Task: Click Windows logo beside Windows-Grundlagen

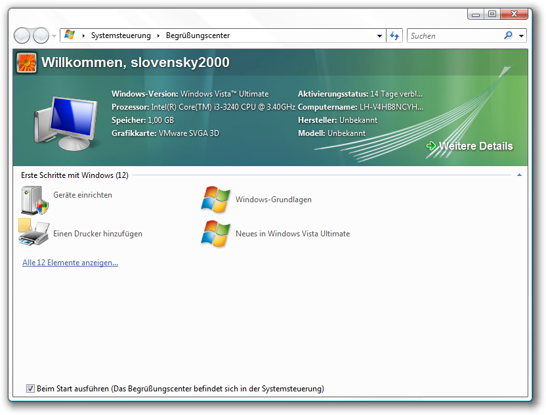Action: 215,200
